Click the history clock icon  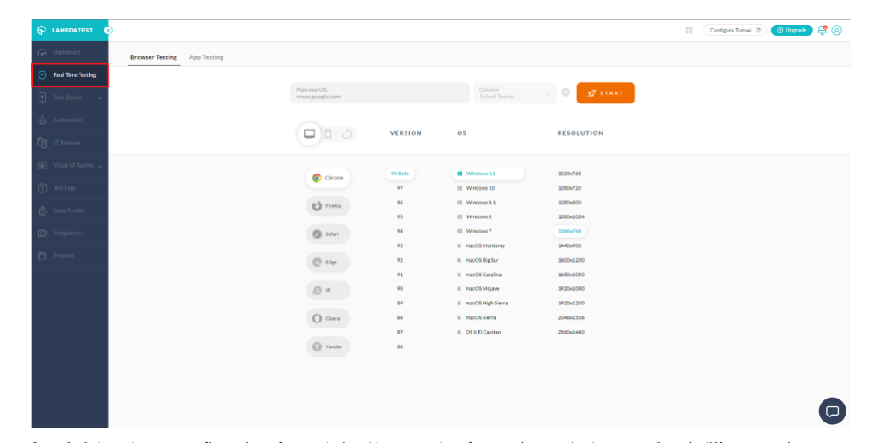[x=347, y=134]
